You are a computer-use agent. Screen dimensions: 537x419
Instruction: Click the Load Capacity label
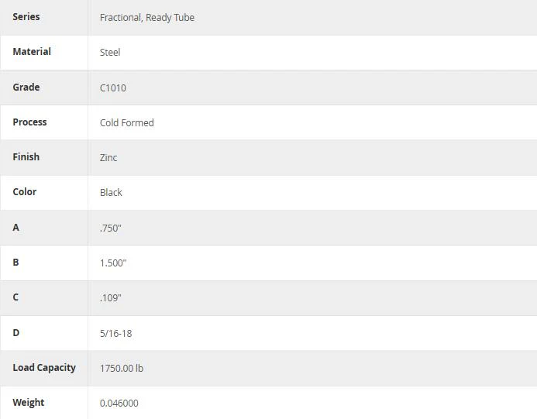point(44,368)
